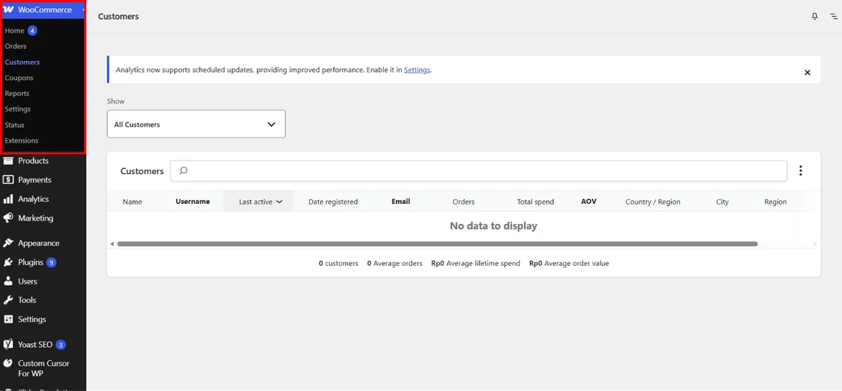Viewport: 842px width, 391px height.
Task: Open Yoast SEO menu label
Action: click(35, 344)
